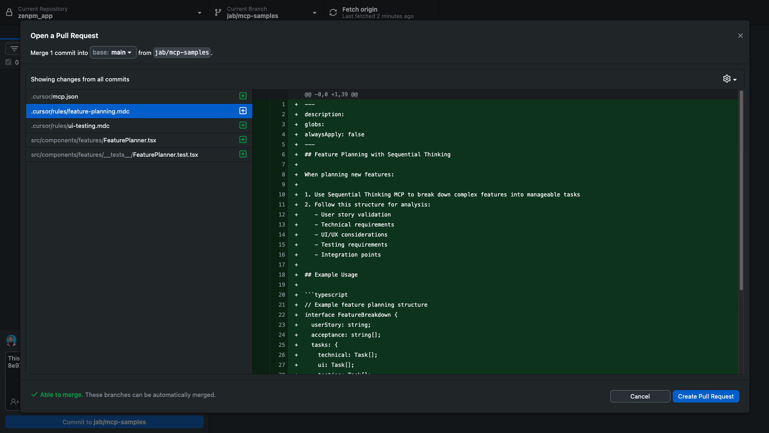Click Fetch origin button
The width and height of the screenshot is (769, 433).
coord(381,12)
